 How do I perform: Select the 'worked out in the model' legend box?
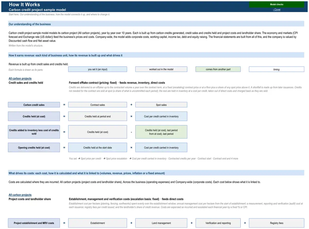pos(161,69)
